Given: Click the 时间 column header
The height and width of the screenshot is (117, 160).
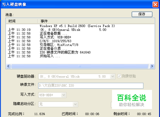Looking at the screenshot, I should (22, 21).
